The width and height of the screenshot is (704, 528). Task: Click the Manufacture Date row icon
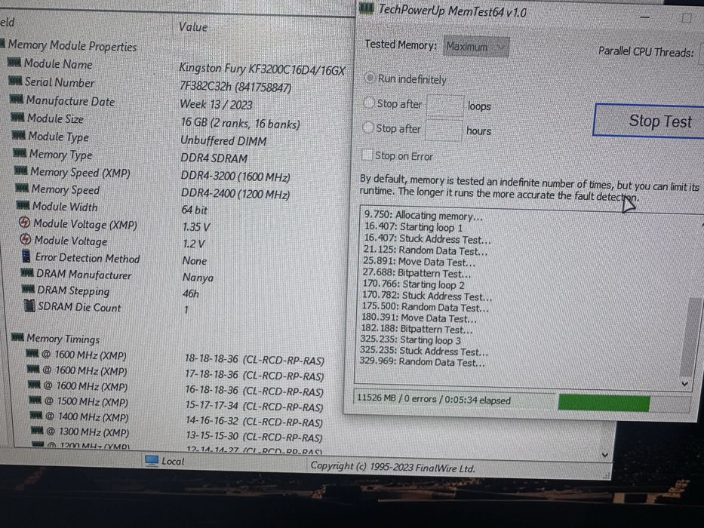(x=17, y=99)
